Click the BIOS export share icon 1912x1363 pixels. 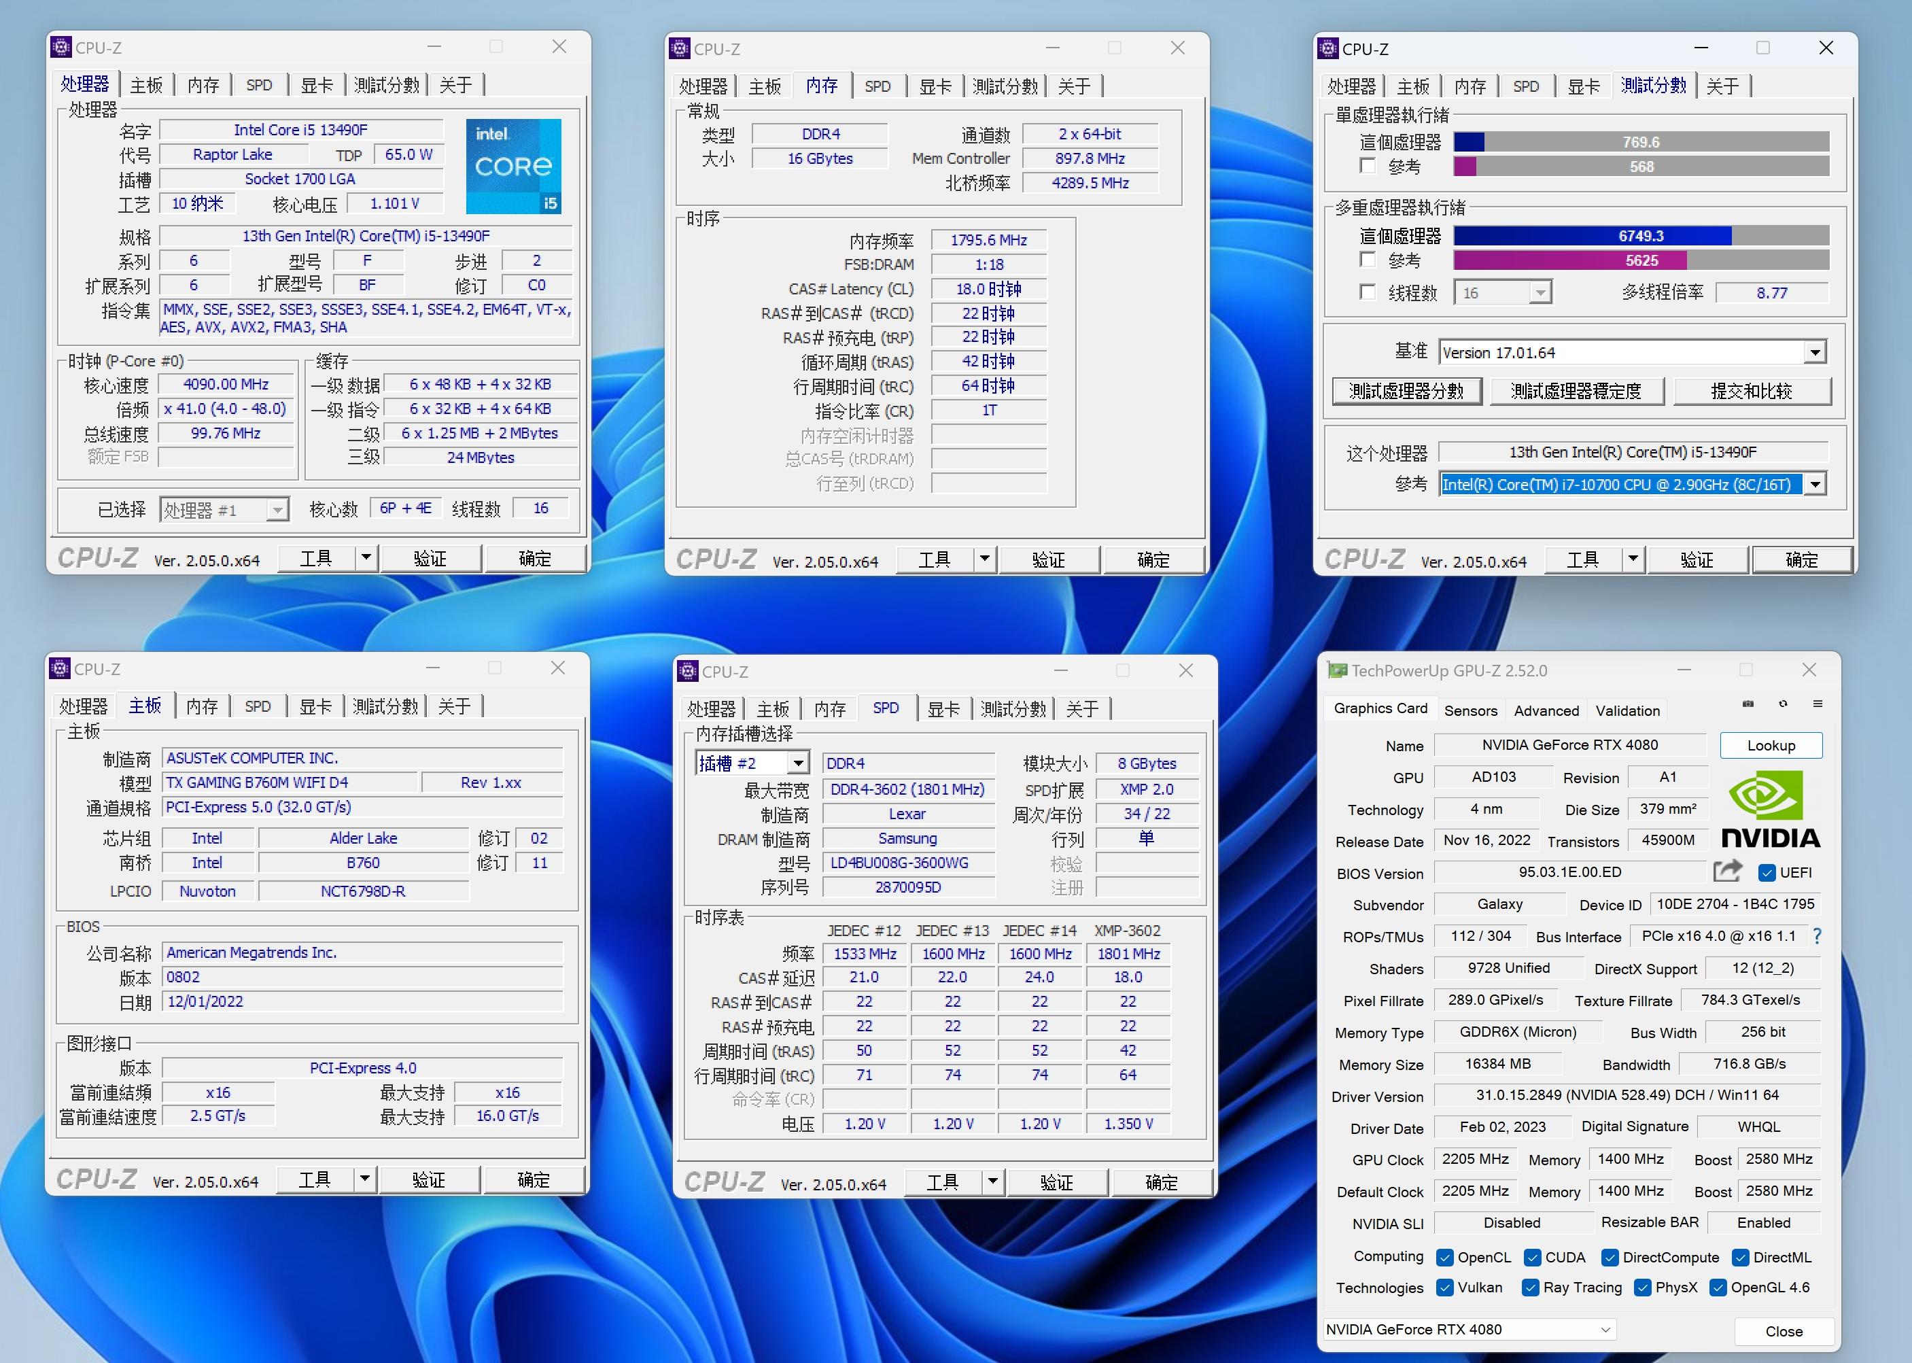(x=1727, y=872)
